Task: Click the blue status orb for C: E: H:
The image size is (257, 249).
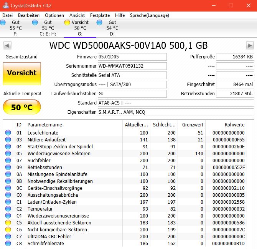Action: point(35,22)
